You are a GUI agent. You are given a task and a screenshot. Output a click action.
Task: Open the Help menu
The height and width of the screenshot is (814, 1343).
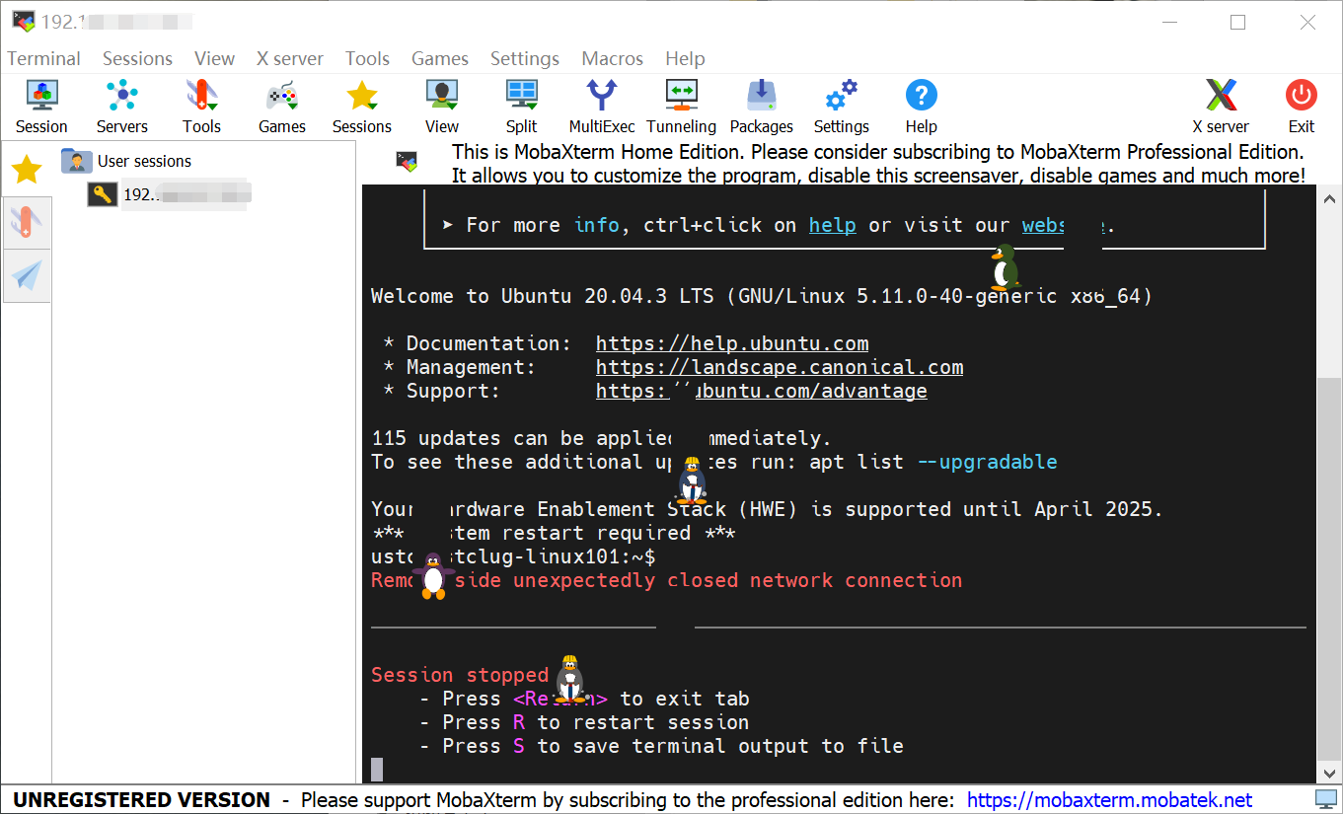[x=685, y=58]
